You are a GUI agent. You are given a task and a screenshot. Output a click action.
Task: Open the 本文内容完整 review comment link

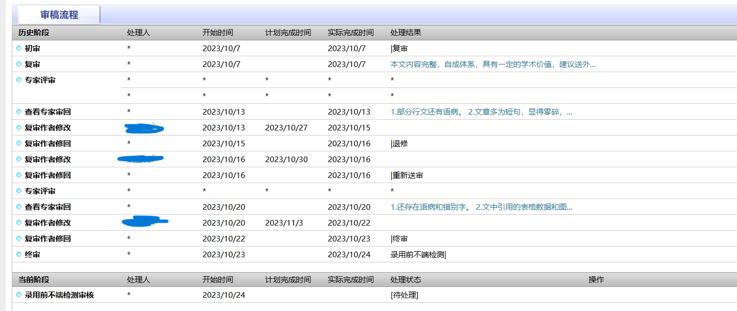click(493, 64)
